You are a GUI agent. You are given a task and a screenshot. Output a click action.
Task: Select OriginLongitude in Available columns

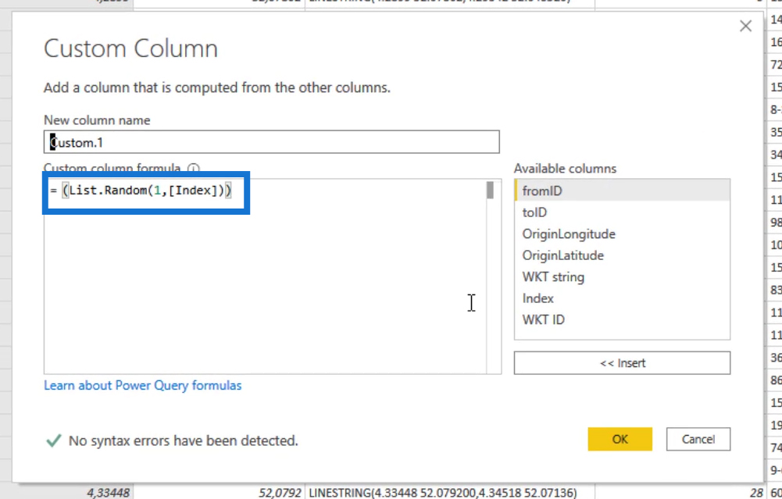pos(622,233)
